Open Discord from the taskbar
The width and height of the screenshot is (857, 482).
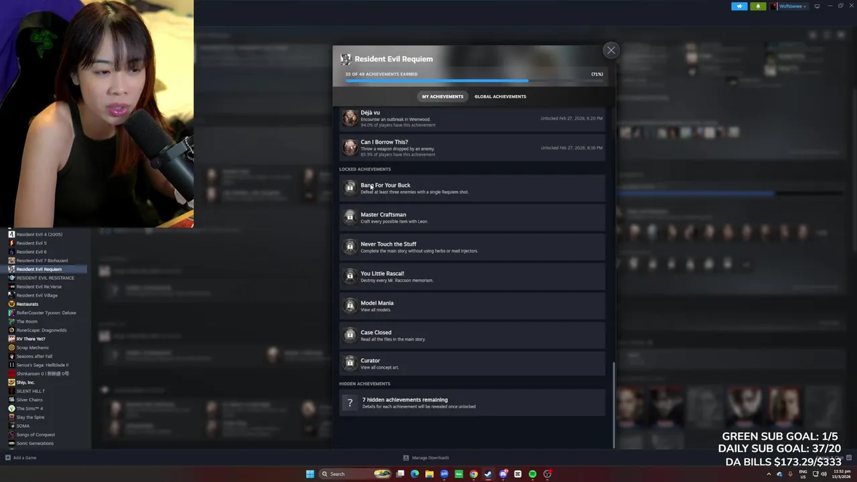[x=503, y=474]
